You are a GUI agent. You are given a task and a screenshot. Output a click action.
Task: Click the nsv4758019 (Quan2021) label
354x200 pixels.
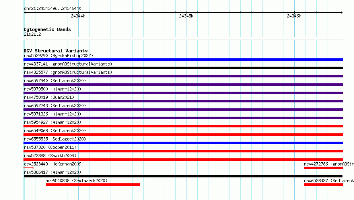coord(49,97)
